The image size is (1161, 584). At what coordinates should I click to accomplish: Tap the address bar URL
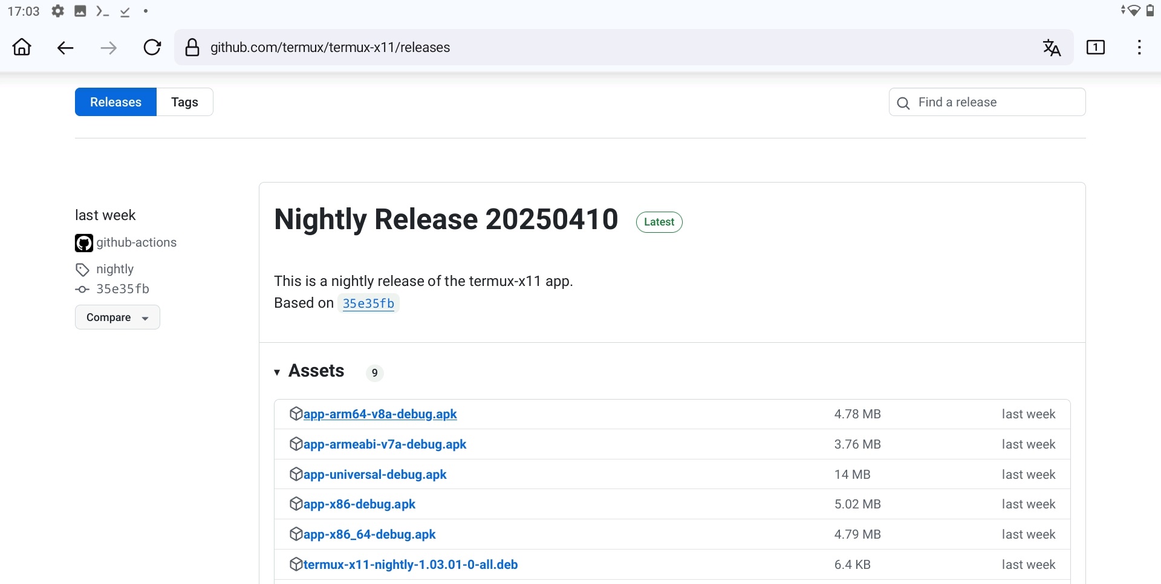[x=330, y=47]
